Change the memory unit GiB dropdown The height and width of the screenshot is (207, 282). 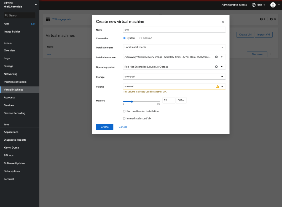(x=181, y=100)
